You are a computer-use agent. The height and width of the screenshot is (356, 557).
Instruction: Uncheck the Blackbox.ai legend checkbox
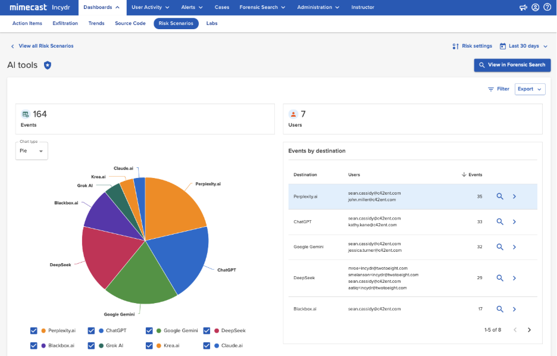[34, 345]
